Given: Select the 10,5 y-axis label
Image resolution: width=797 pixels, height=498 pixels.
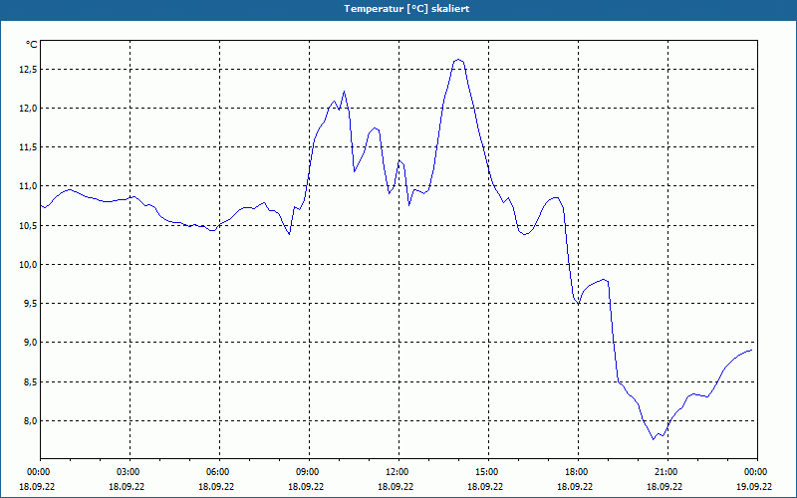Looking at the screenshot, I should click(x=28, y=226).
